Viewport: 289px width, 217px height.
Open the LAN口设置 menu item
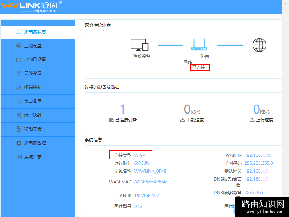click(38, 59)
